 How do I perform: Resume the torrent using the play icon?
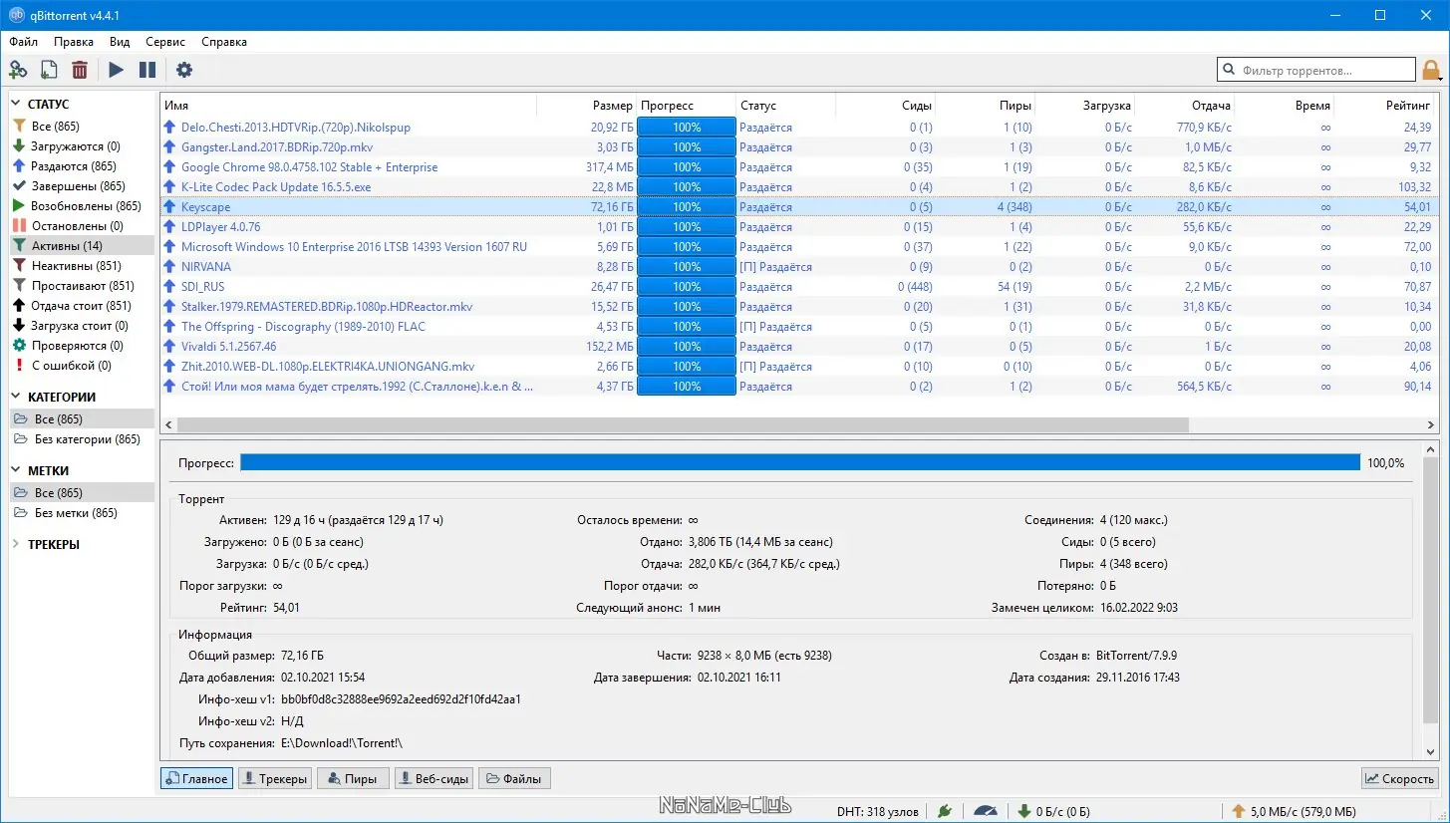pyautogui.click(x=114, y=70)
